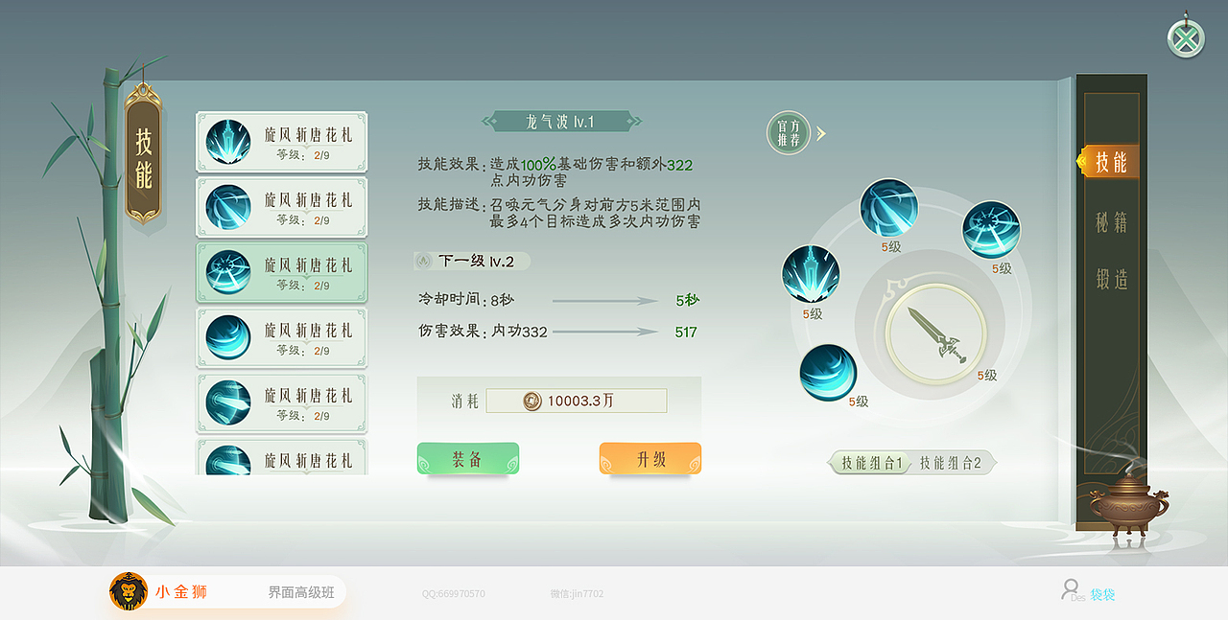The image size is (1228, 620).
Task: Click the top 5级 skill in the combo wheel
Action: click(890, 206)
